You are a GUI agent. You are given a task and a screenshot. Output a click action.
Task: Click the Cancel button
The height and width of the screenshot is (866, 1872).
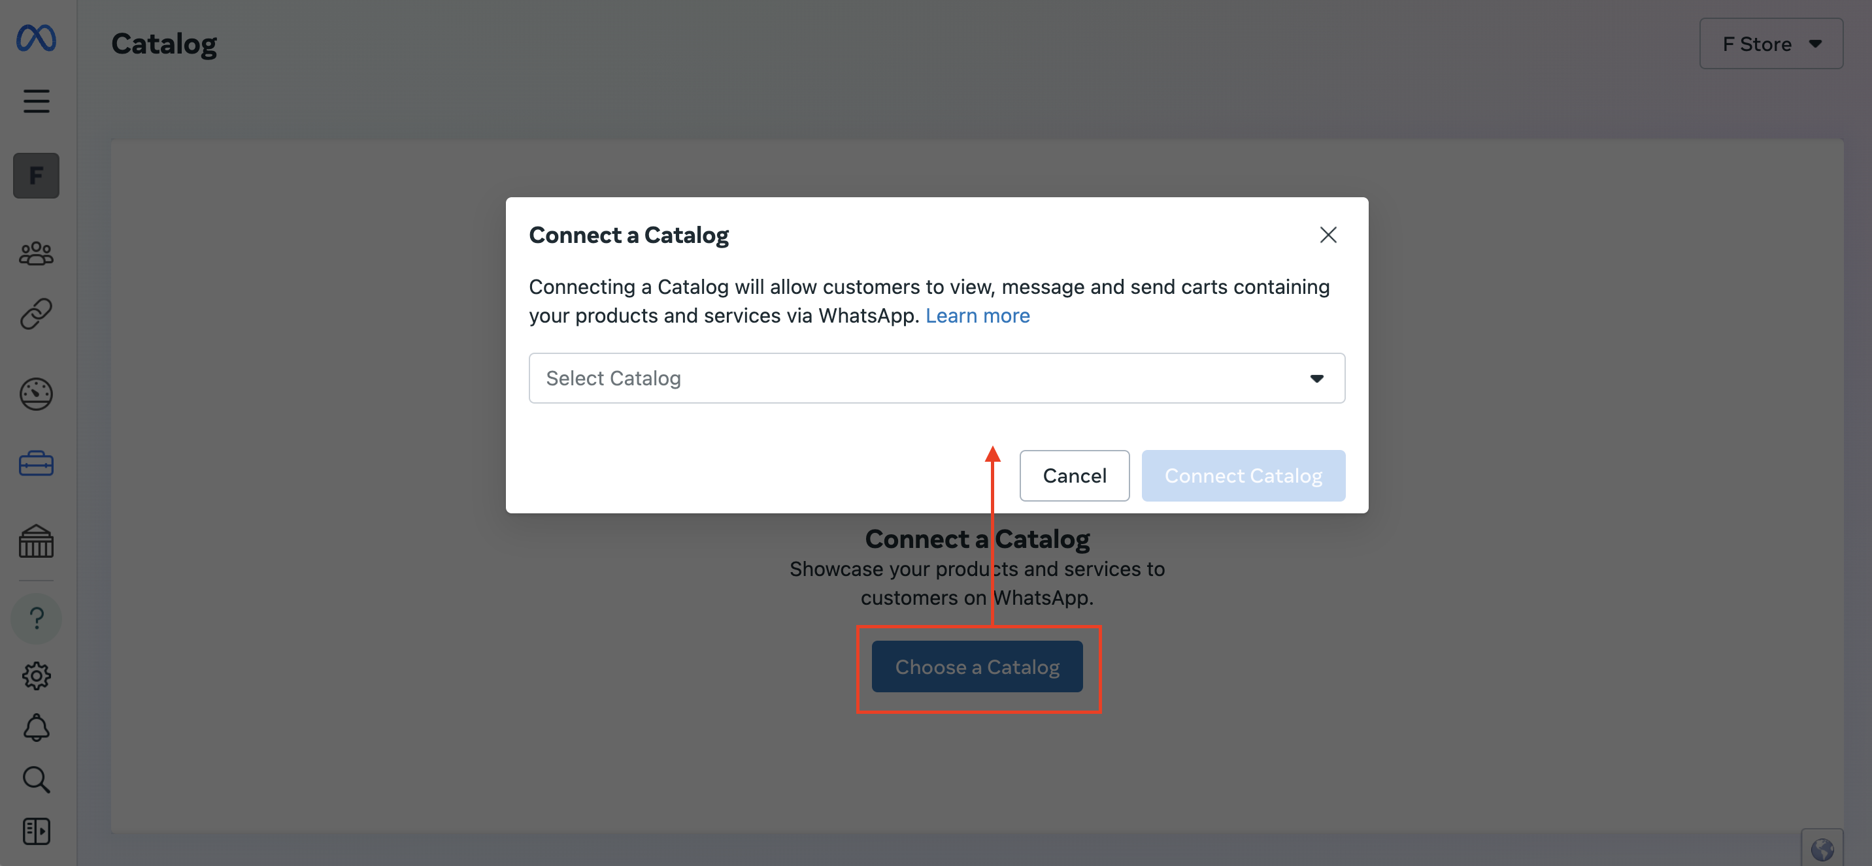(1074, 475)
